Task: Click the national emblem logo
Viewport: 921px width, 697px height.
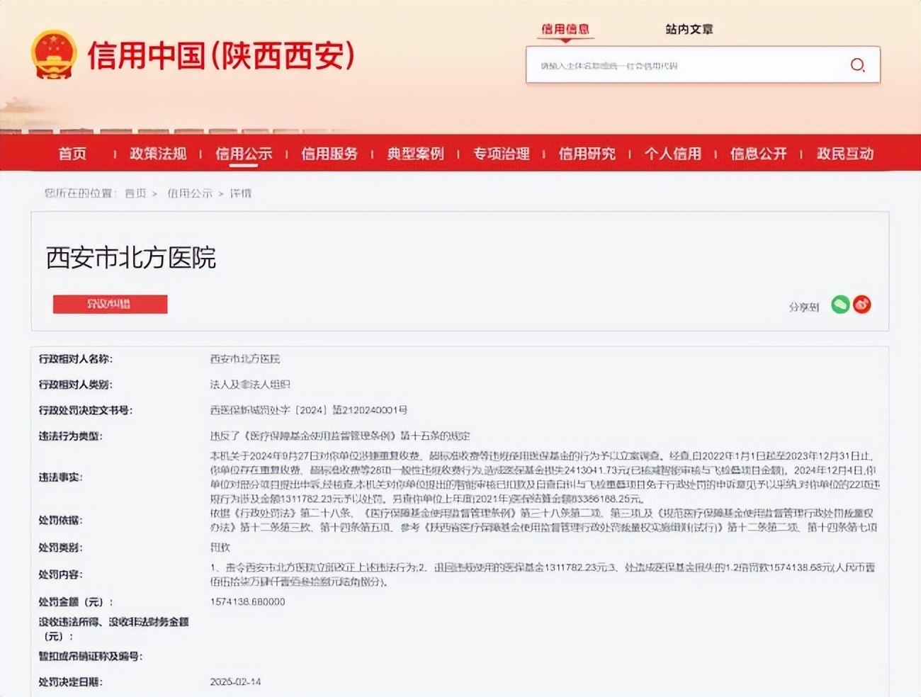Action: coord(53,55)
